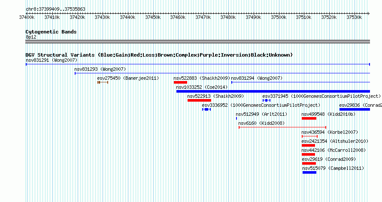Viewport: 382px width, 202px height.
Task: Open nsv515079 (Campbell2011) variant label
Action: [x=333, y=168]
